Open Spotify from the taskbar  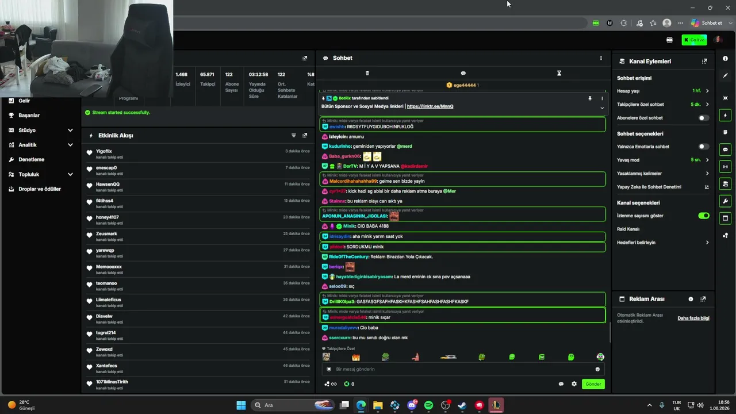click(428, 405)
